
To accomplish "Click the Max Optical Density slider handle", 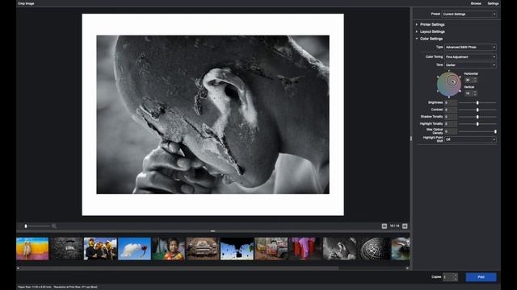I will click(495, 131).
